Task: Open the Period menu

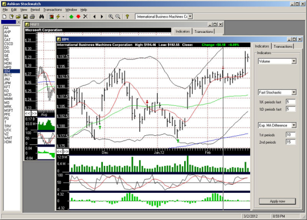Action: pyautogui.click(x=35, y=10)
